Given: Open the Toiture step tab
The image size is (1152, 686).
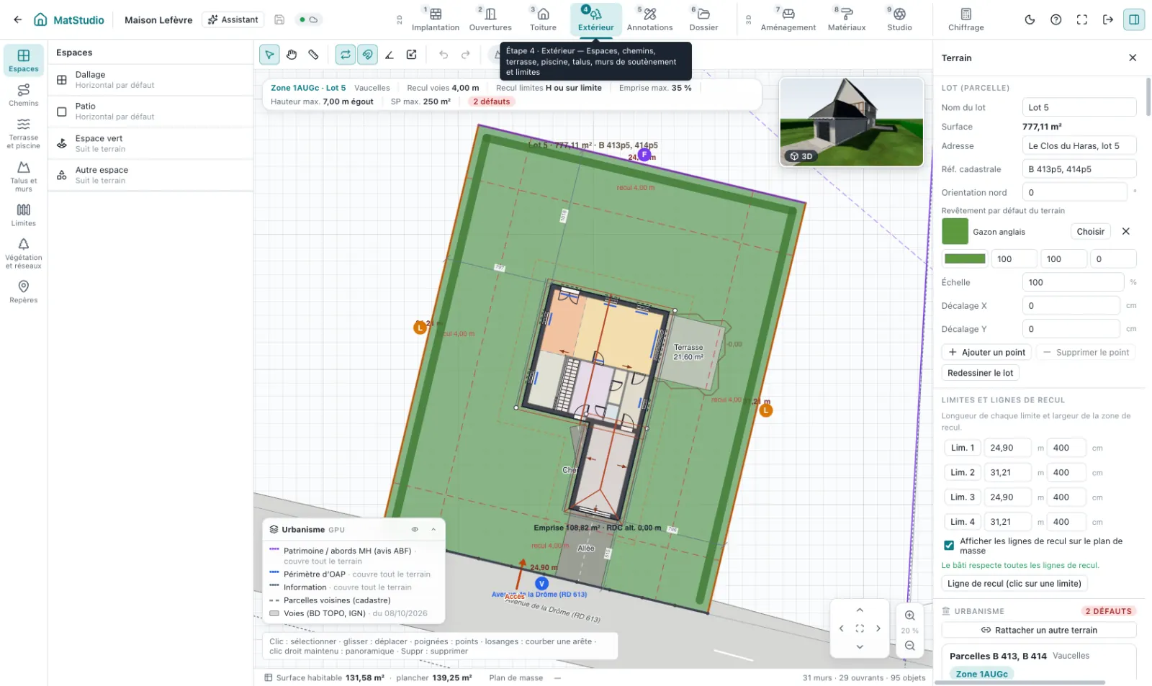Looking at the screenshot, I should pos(543,19).
